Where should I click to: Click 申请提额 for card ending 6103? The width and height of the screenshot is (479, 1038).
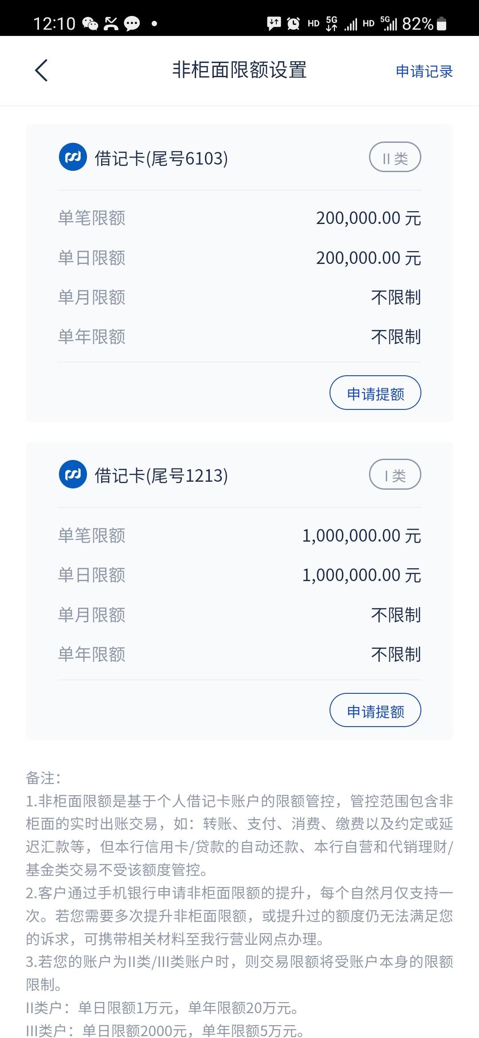(x=375, y=393)
